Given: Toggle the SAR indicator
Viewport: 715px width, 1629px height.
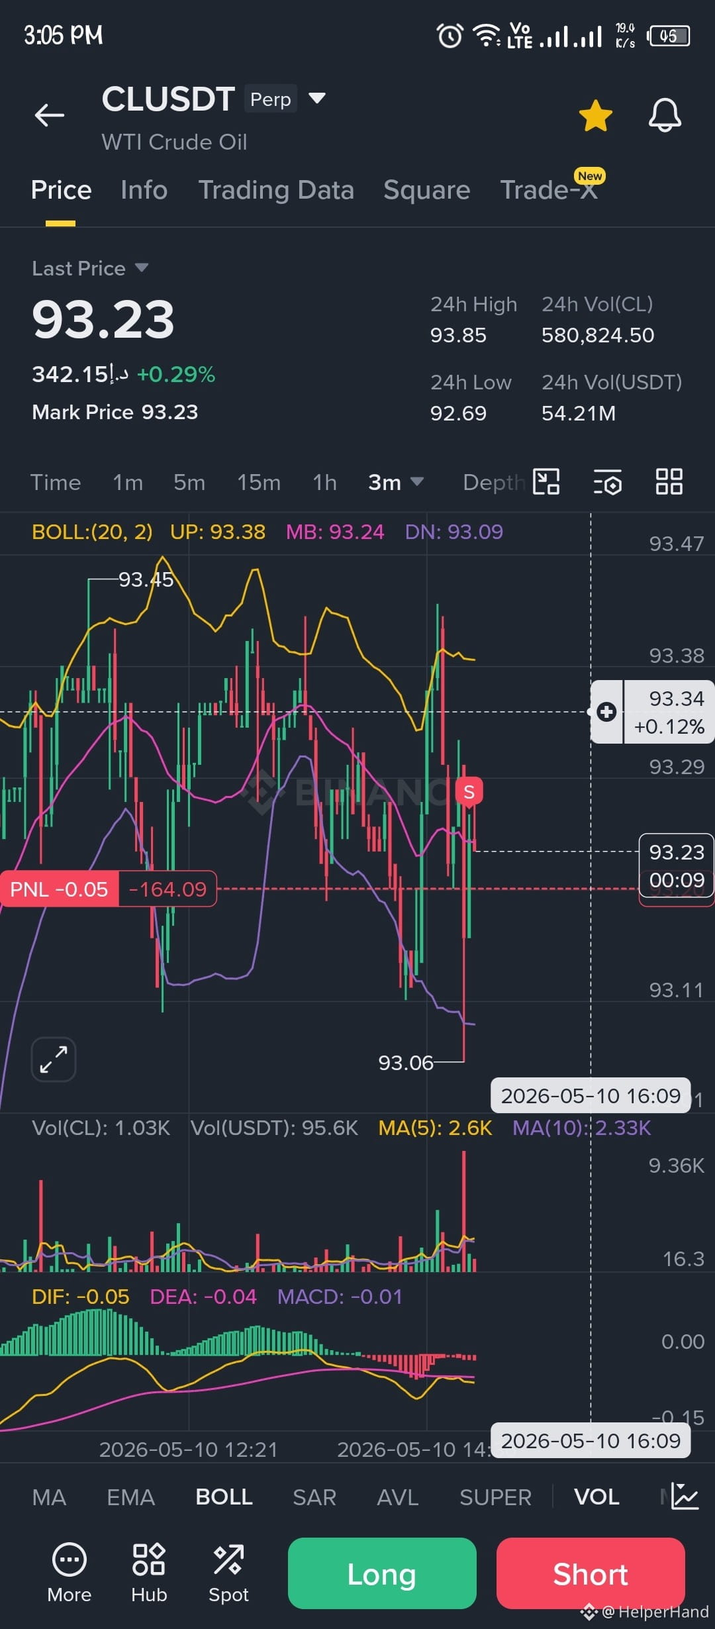Looking at the screenshot, I should pos(314,1497).
